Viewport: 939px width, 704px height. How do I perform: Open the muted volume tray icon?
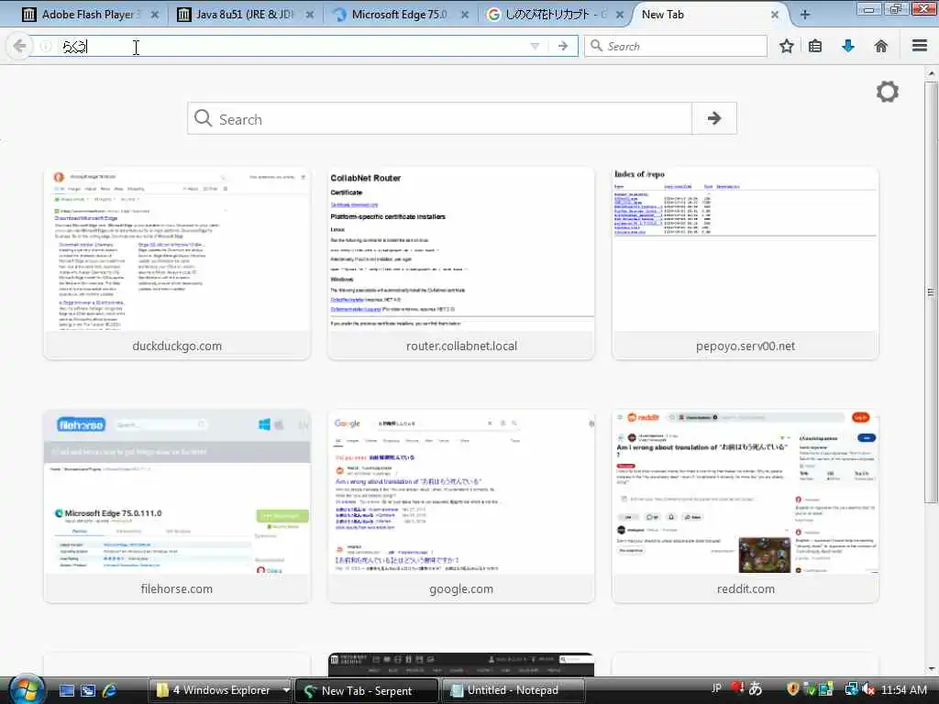coord(868,689)
